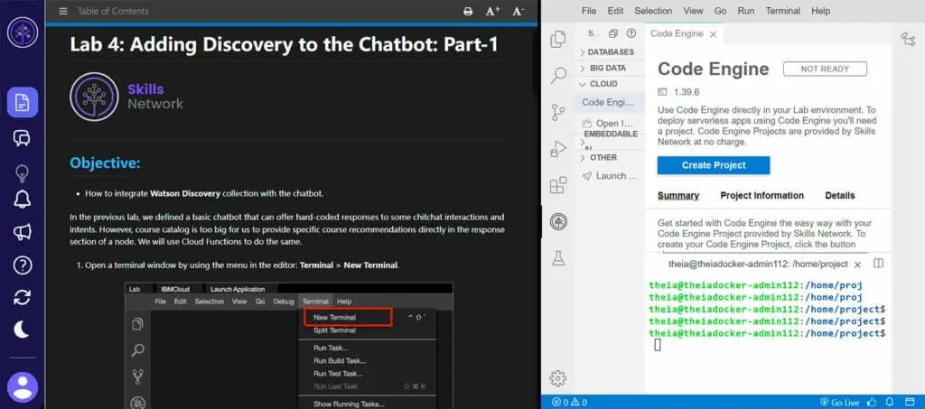Toggle dark mode with moon icon
Screen dimensions: 925x409
22,330
